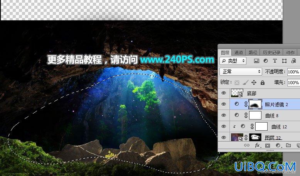
Task: Open the 历史记录 tab
Action: (x=271, y=52)
